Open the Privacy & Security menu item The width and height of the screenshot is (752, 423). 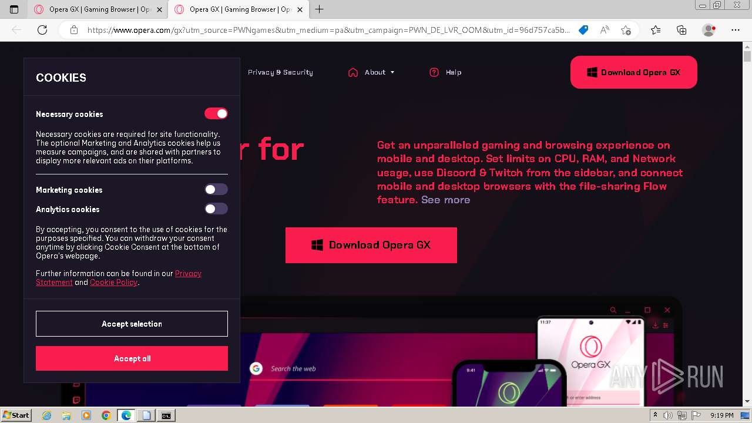point(280,72)
